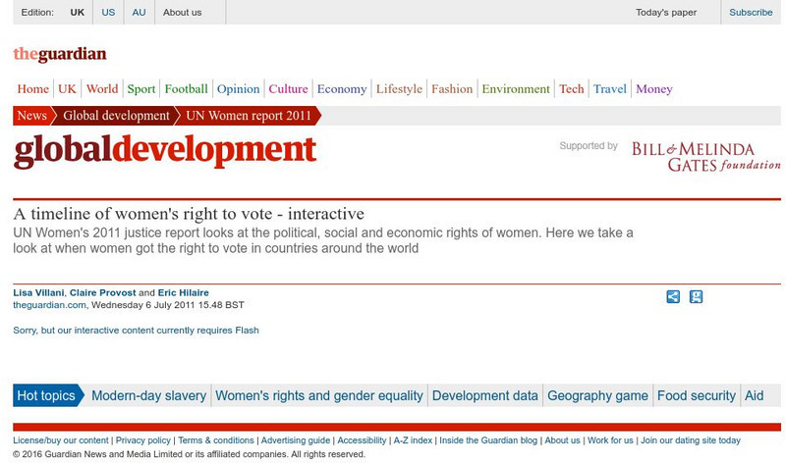The width and height of the screenshot is (786, 463).
Task: Click the Hot topics label
Action: click(x=46, y=395)
